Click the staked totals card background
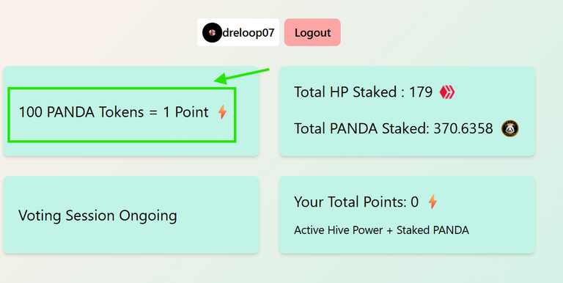Image resolution: width=563 pixels, height=283 pixels. point(407,110)
